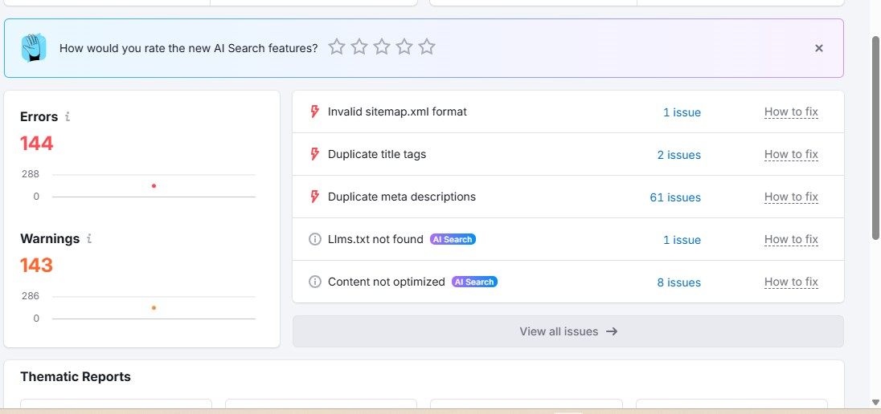Click the error icon for Invalid sitemap.xml format
881x414 pixels.
pos(315,112)
